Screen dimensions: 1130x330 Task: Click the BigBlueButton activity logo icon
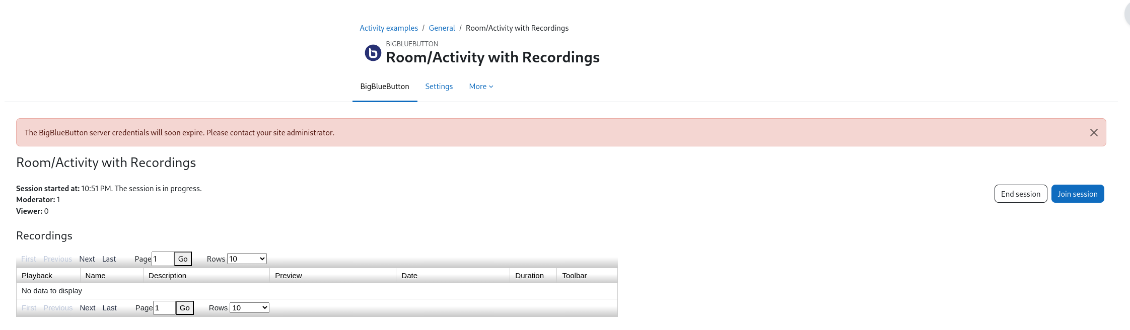click(x=373, y=53)
